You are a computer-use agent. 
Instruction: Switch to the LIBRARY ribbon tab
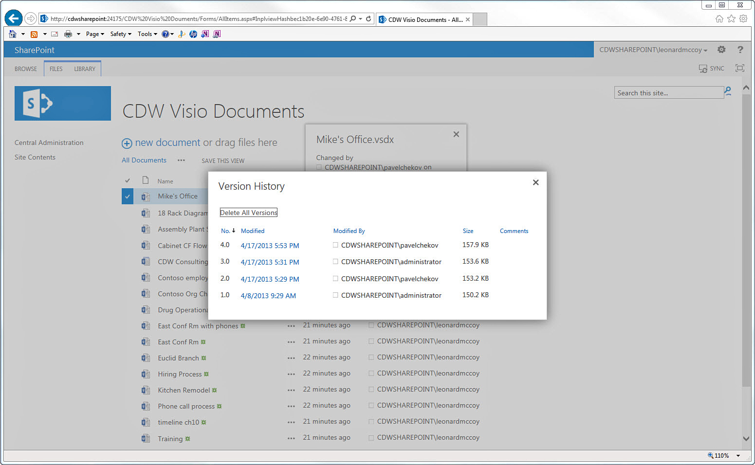pos(85,69)
